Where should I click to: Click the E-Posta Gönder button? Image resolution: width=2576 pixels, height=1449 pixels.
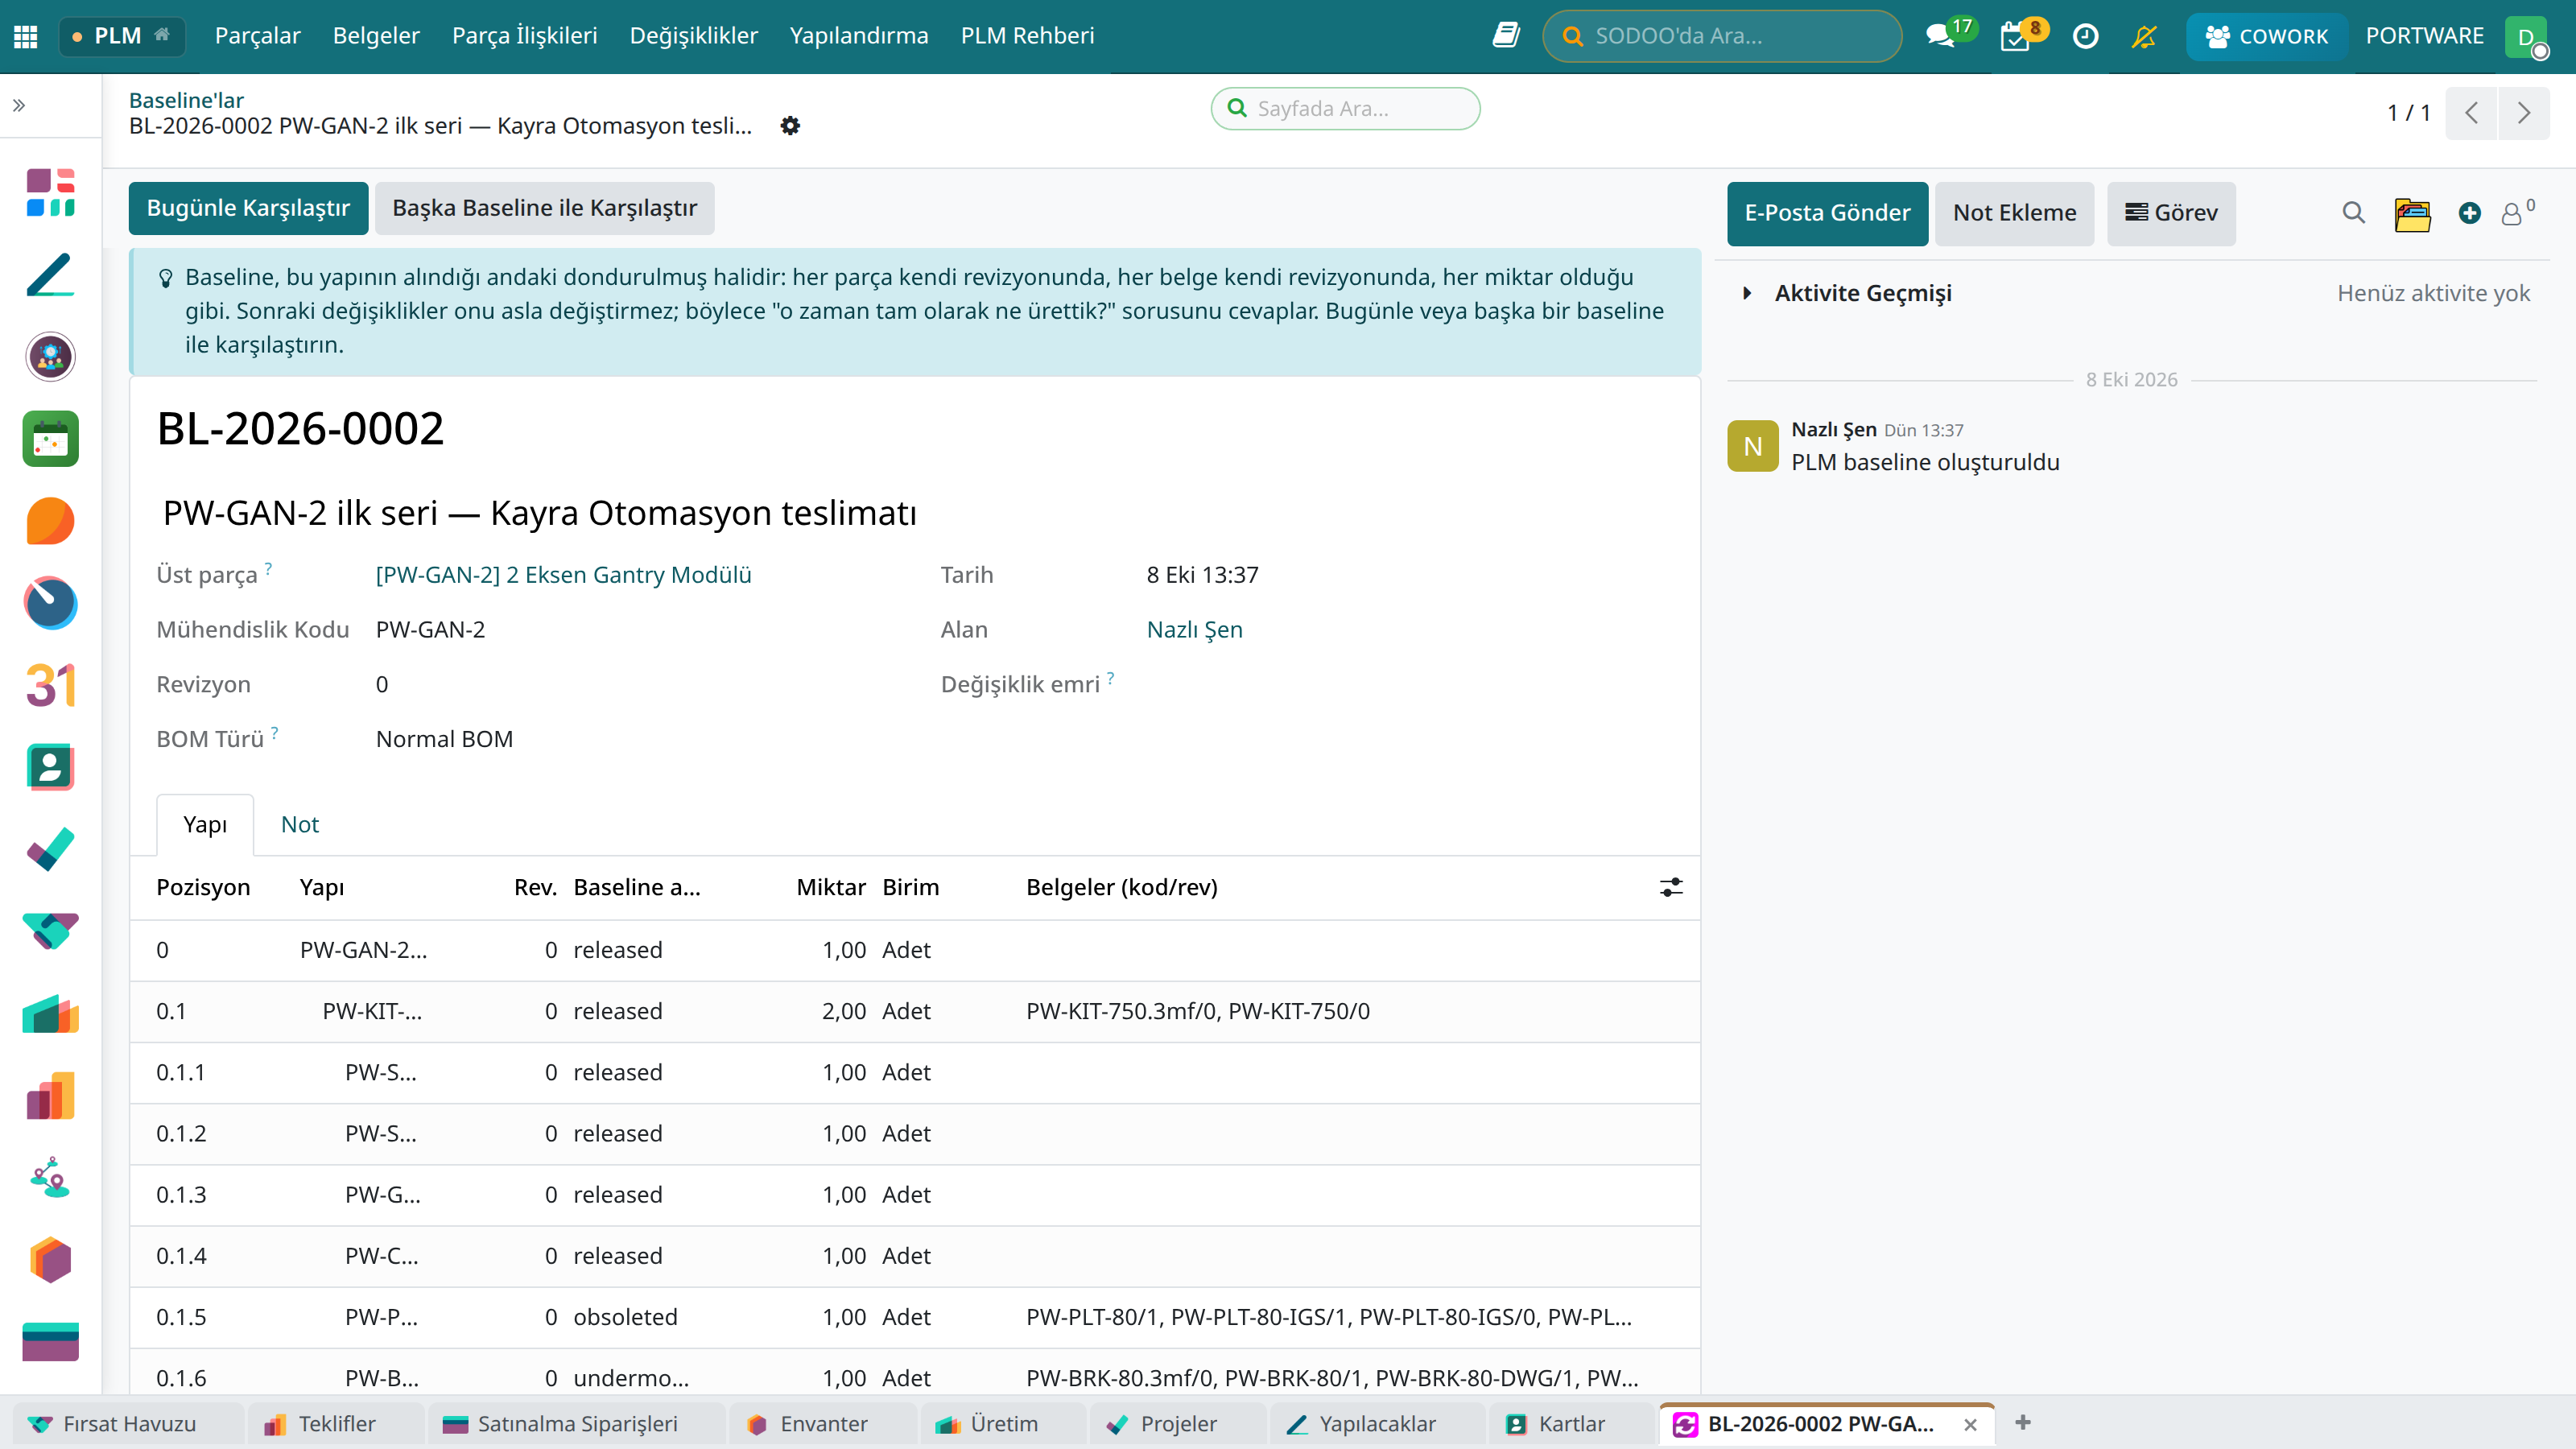tap(1827, 213)
